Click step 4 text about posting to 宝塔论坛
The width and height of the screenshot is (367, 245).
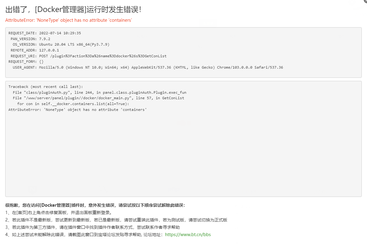[84, 235]
